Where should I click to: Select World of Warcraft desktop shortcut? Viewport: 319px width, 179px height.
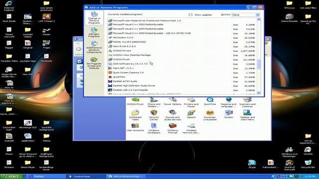point(289,165)
